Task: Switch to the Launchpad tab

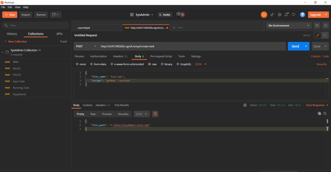Action: 98,27
